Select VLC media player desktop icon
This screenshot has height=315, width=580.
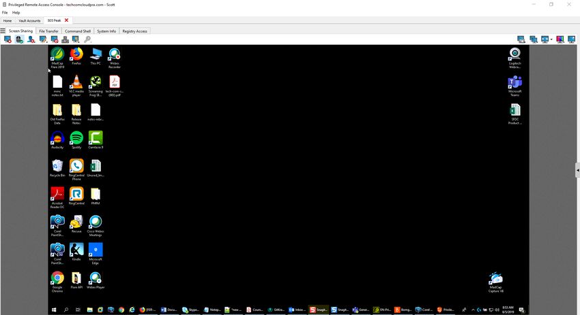[x=76, y=86]
